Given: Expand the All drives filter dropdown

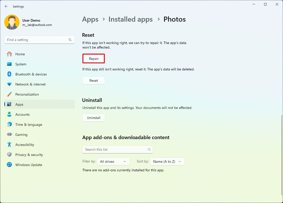Looking at the screenshot, I should click(113, 161).
